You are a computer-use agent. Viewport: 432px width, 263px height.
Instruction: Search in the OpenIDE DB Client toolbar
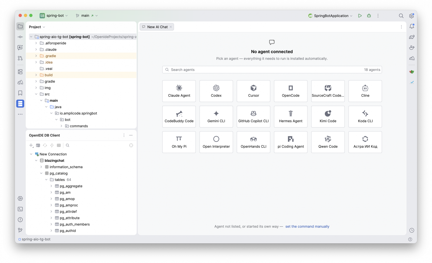click(68, 145)
